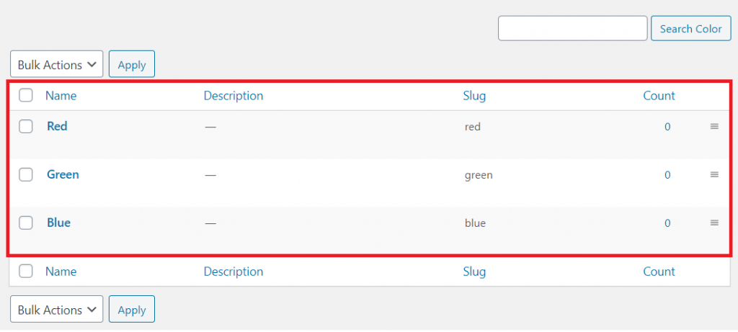This screenshot has width=738, height=332.
Task: Open the Blue attribute term link
Action: [58, 223]
